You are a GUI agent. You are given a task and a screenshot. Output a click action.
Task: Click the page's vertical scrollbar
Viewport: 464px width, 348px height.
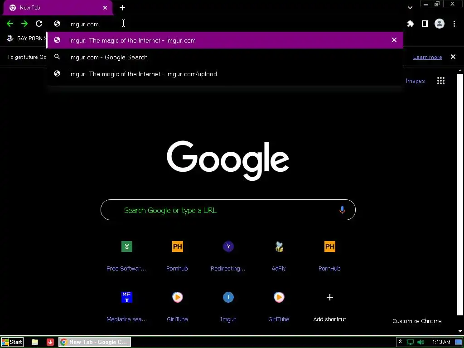pyautogui.click(x=460, y=195)
